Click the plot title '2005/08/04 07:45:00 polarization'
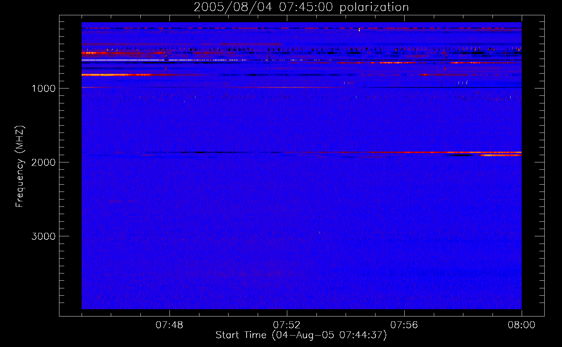The width and height of the screenshot is (562, 347). pyautogui.click(x=301, y=7)
